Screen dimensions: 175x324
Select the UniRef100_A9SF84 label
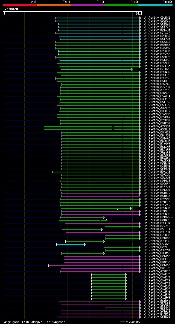157,223
